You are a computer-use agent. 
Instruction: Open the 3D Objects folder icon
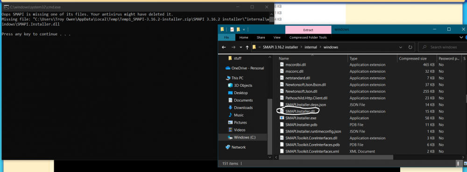[x=230, y=85]
